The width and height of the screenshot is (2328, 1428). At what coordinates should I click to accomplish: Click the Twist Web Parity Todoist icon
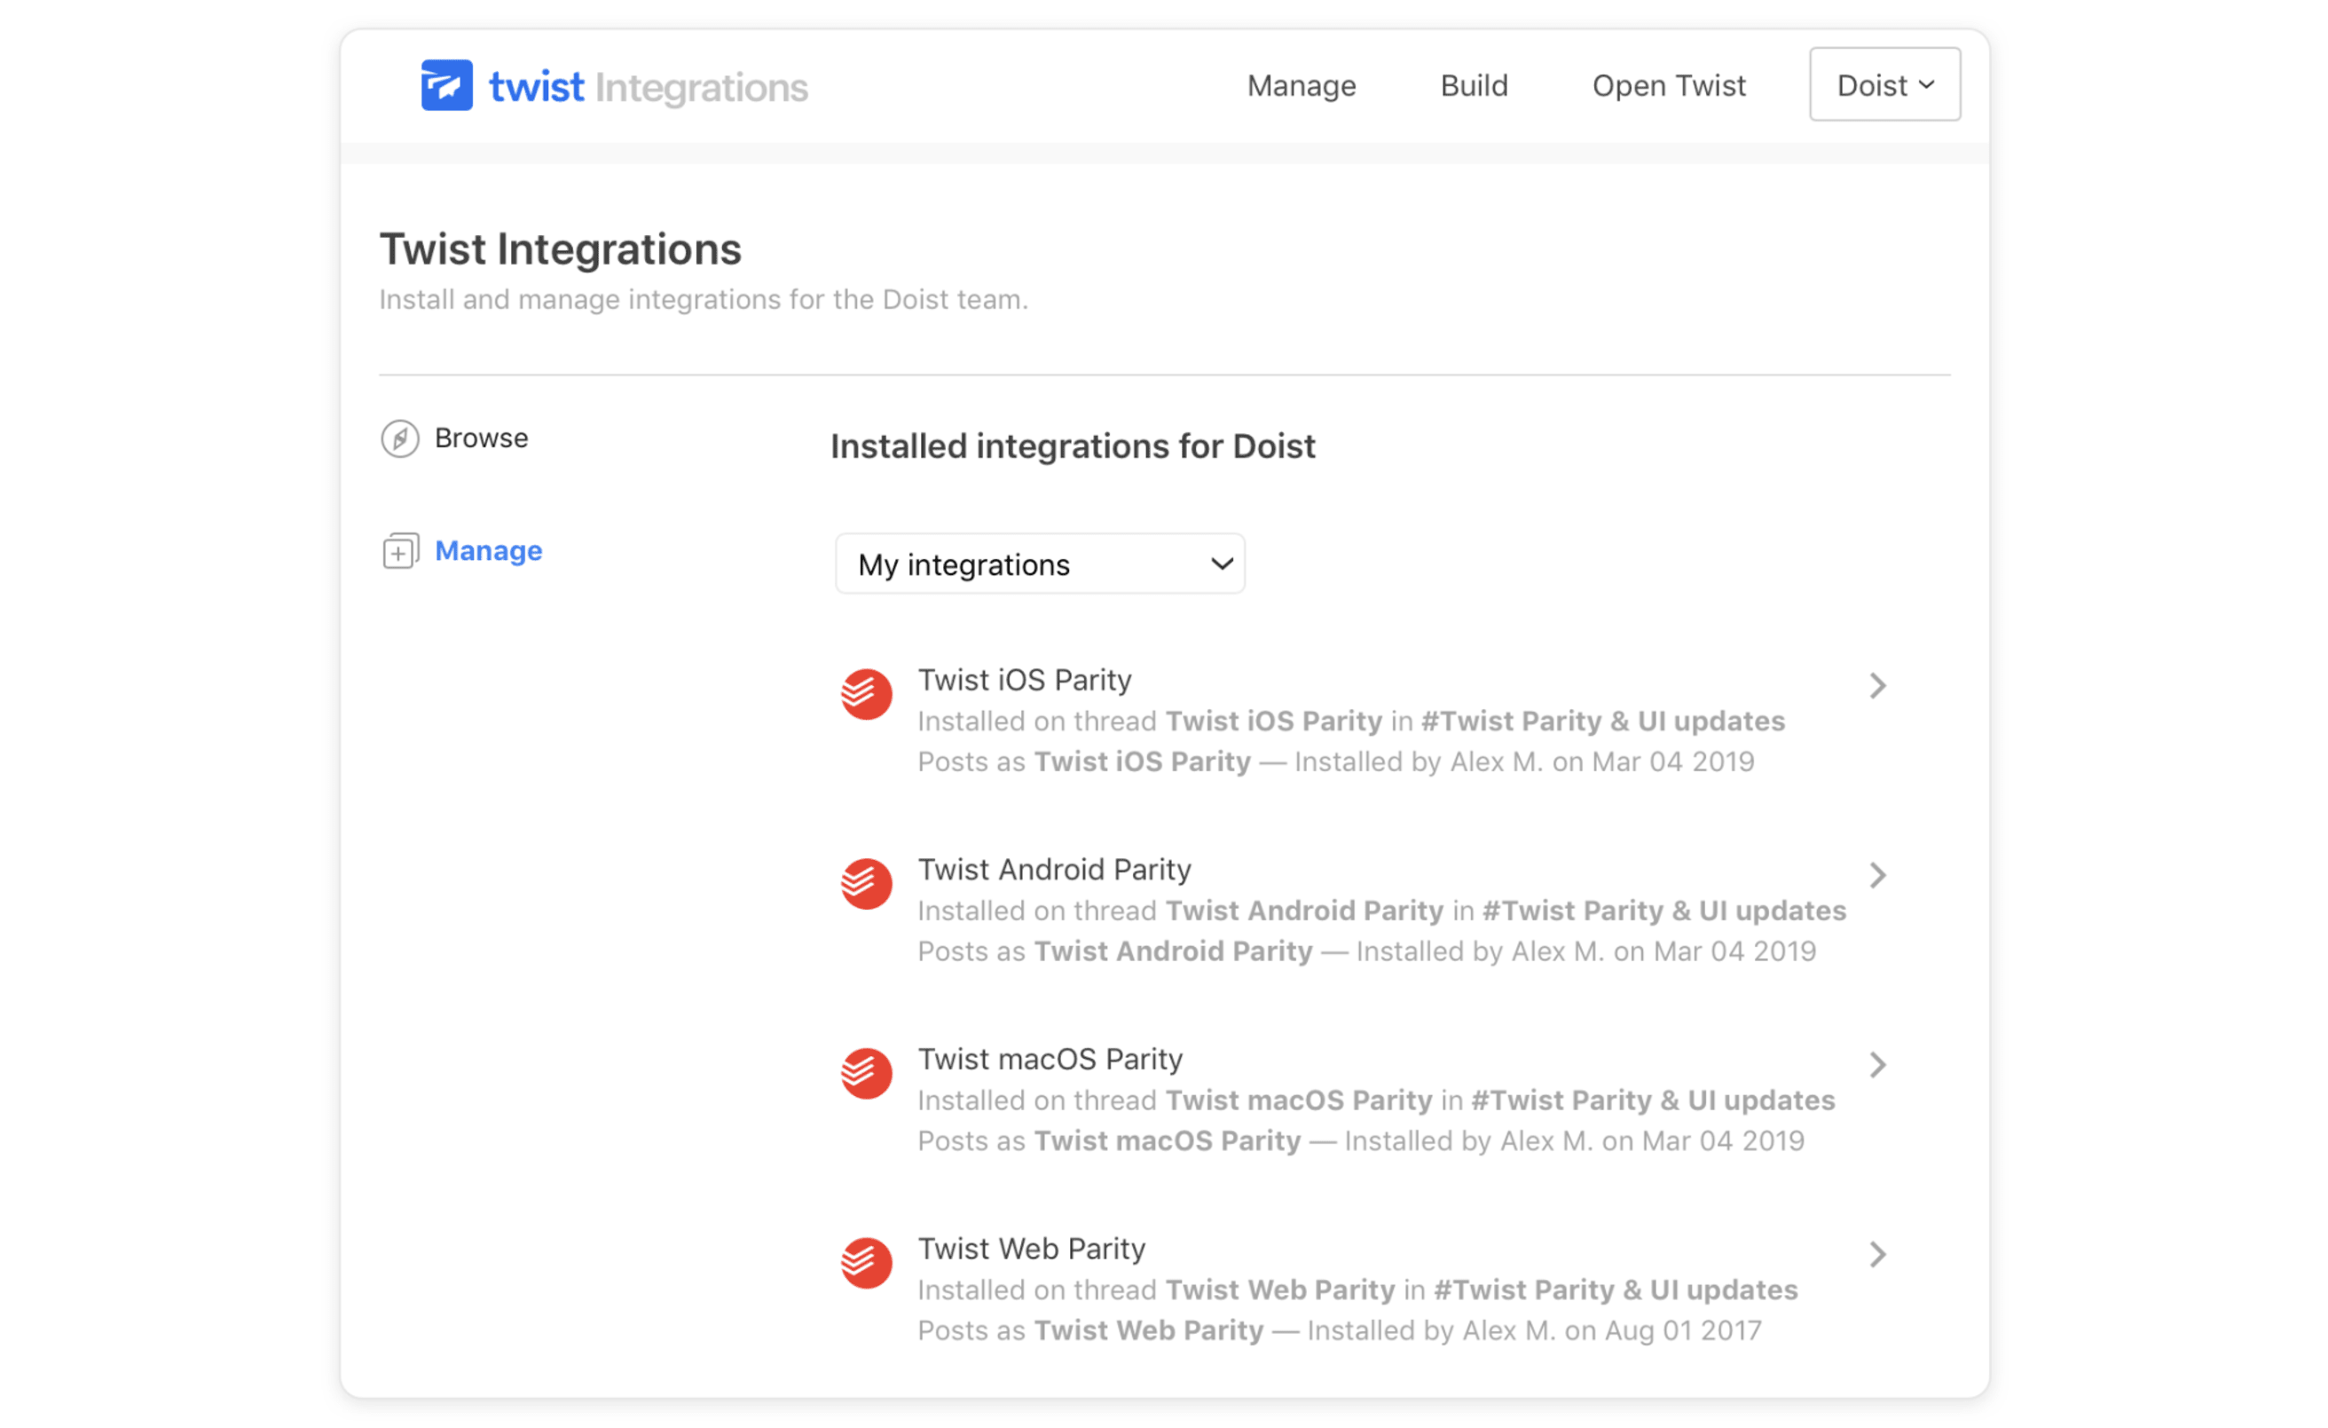[x=867, y=1264]
